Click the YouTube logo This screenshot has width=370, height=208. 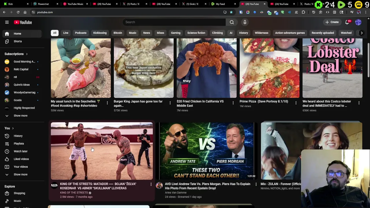[x=23, y=22]
